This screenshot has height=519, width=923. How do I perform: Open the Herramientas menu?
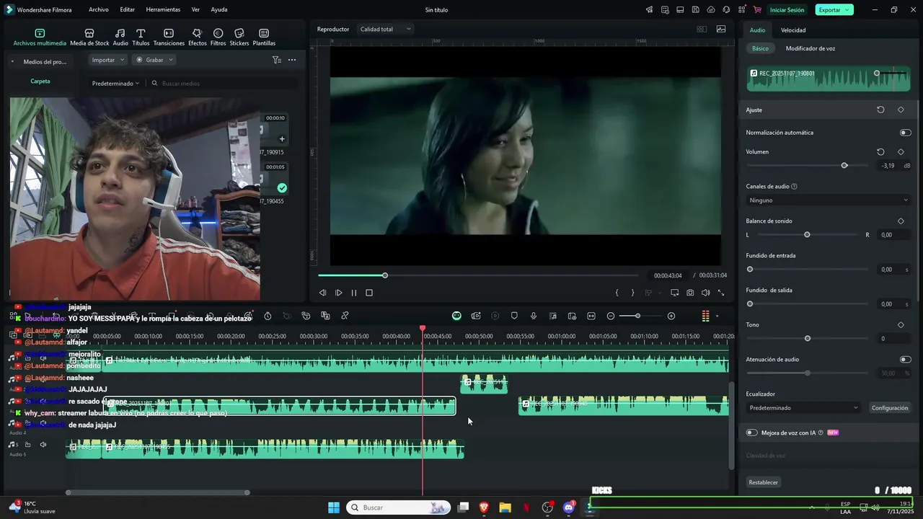163,9
